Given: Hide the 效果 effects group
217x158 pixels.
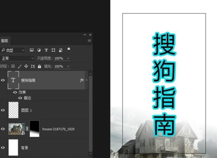Looking at the screenshot, I should 15,92.
